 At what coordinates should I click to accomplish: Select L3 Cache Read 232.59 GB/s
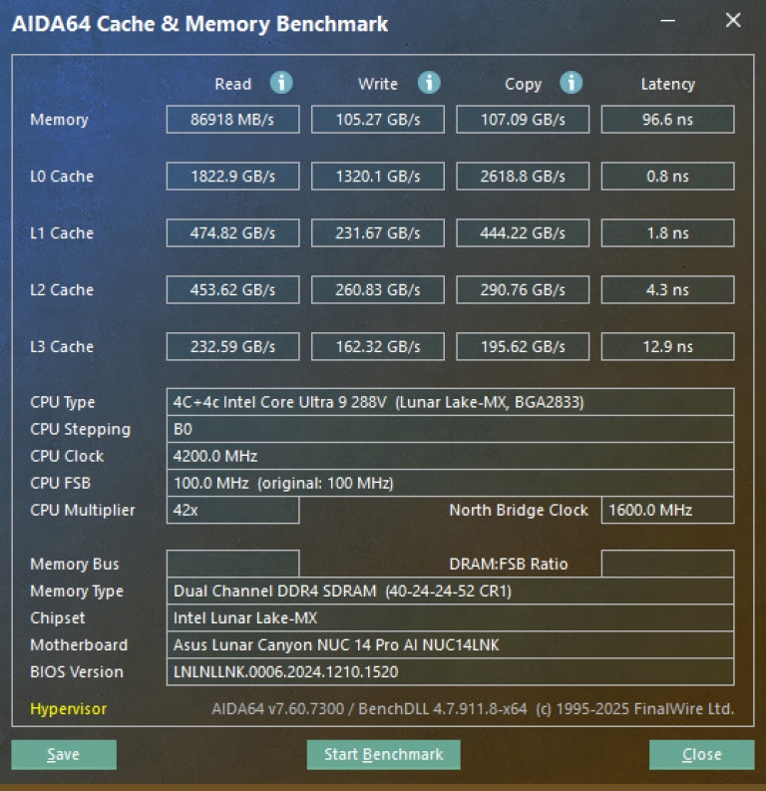pyautogui.click(x=232, y=346)
